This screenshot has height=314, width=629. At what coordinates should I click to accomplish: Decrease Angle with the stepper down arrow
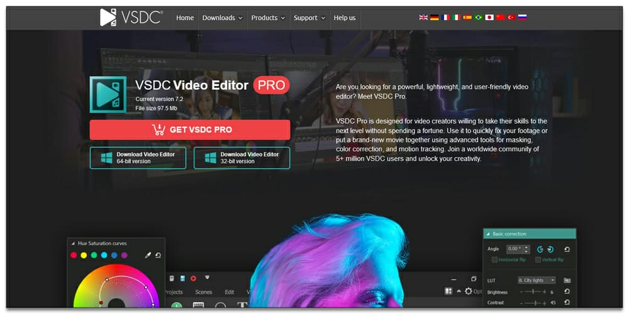click(x=526, y=252)
